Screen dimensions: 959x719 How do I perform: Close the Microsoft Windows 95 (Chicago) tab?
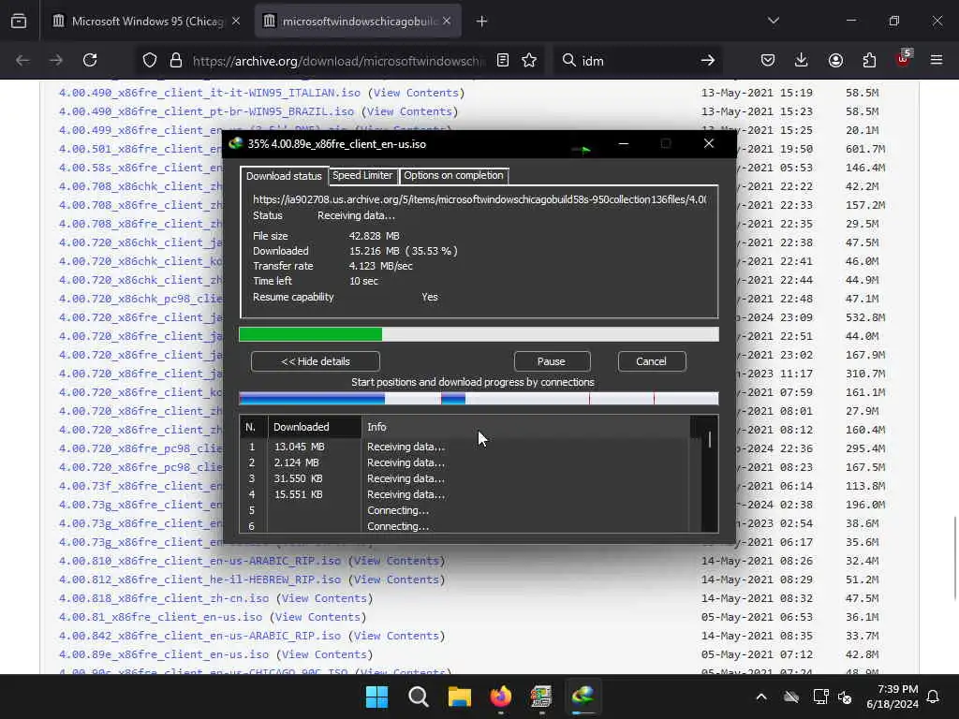pos(236,22)
